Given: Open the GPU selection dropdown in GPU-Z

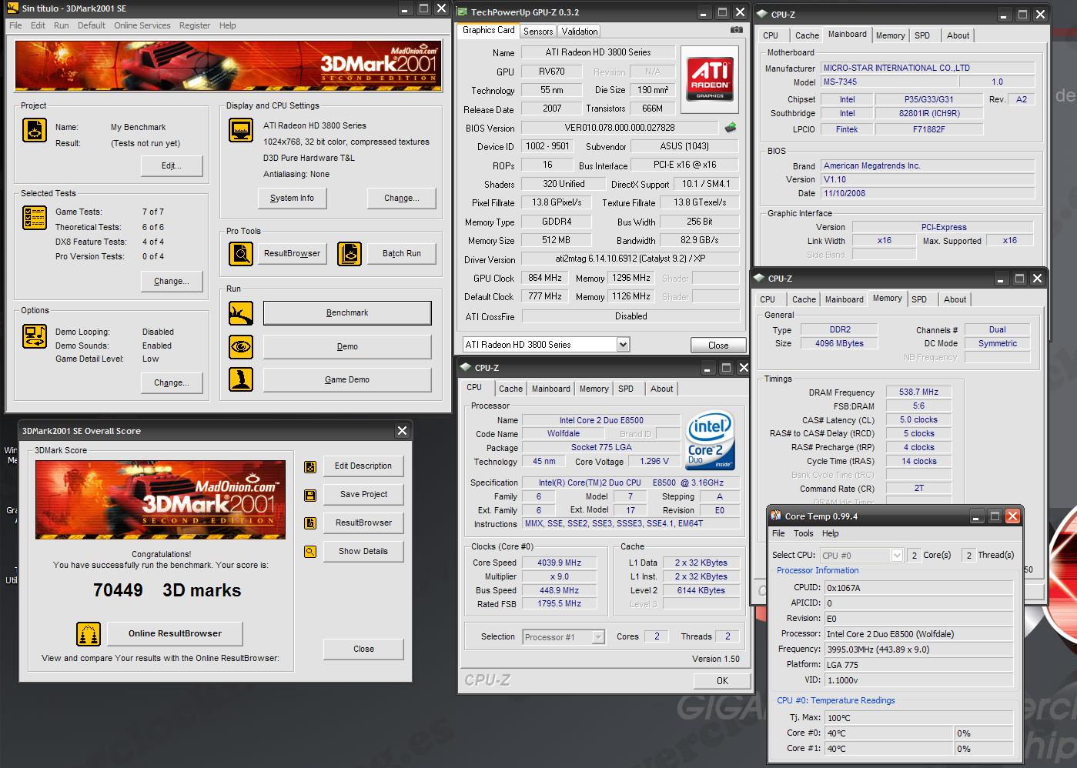Looking at the screenshot, I should [623, 345].
